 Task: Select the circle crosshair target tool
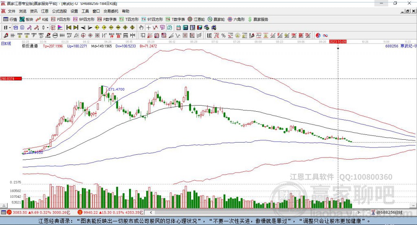click(83, 35)
